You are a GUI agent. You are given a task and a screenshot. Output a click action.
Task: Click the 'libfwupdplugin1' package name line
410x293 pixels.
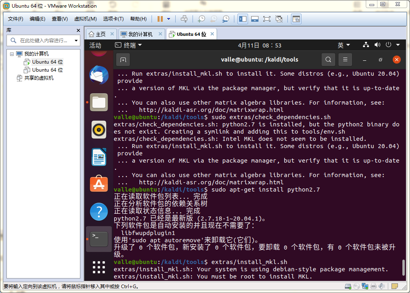click(x=148, y=233)
